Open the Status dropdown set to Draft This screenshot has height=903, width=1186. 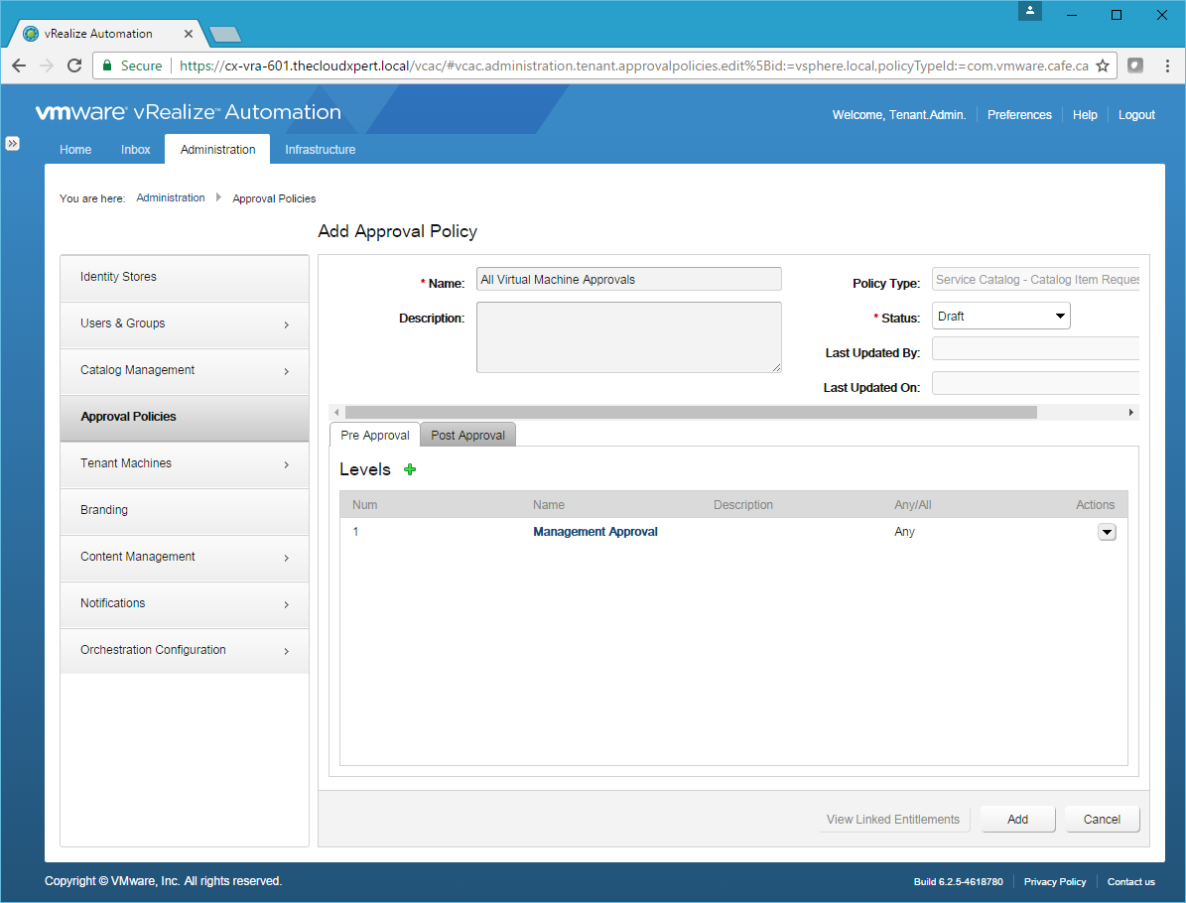(x=1001, y=317)
